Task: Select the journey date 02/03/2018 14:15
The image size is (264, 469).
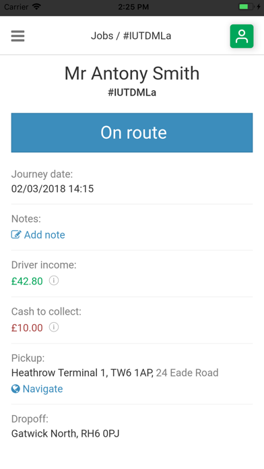Action: click(x=53, y=189)
